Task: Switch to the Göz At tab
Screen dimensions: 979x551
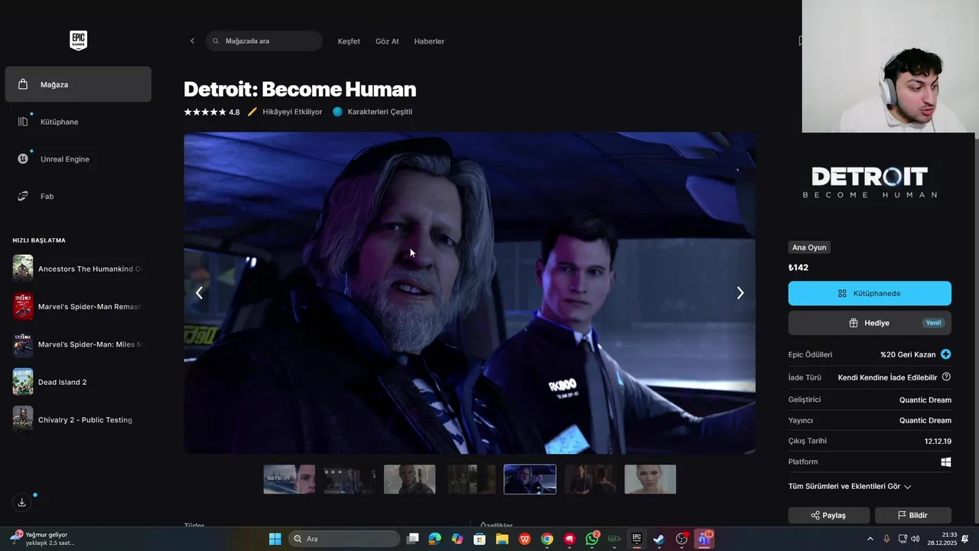Action: [x=387, y=41]
